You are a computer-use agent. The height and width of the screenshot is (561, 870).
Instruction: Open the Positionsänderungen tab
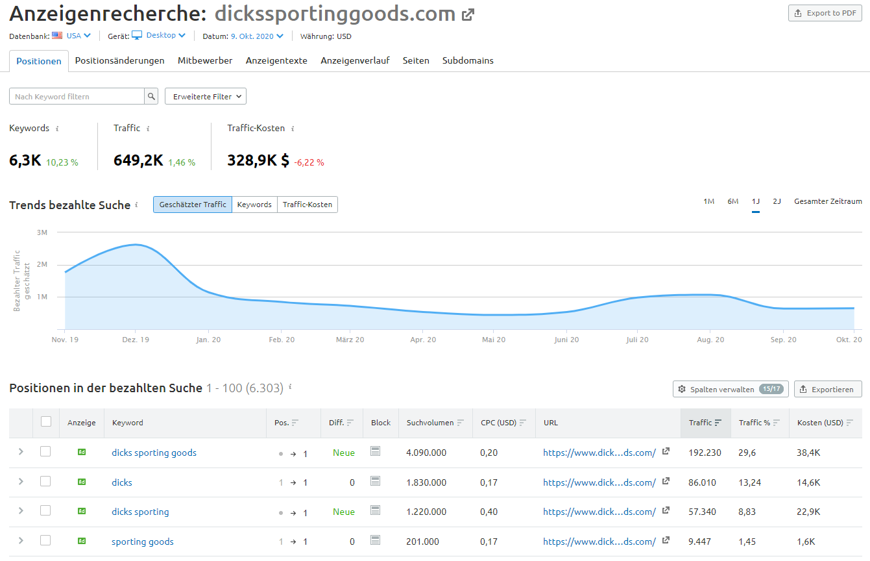click(x=119, y=60)
